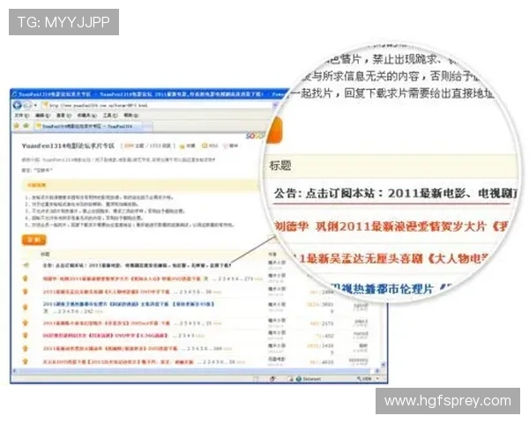Click thread icon beside blue 伦理片 thread

point(26,307)
